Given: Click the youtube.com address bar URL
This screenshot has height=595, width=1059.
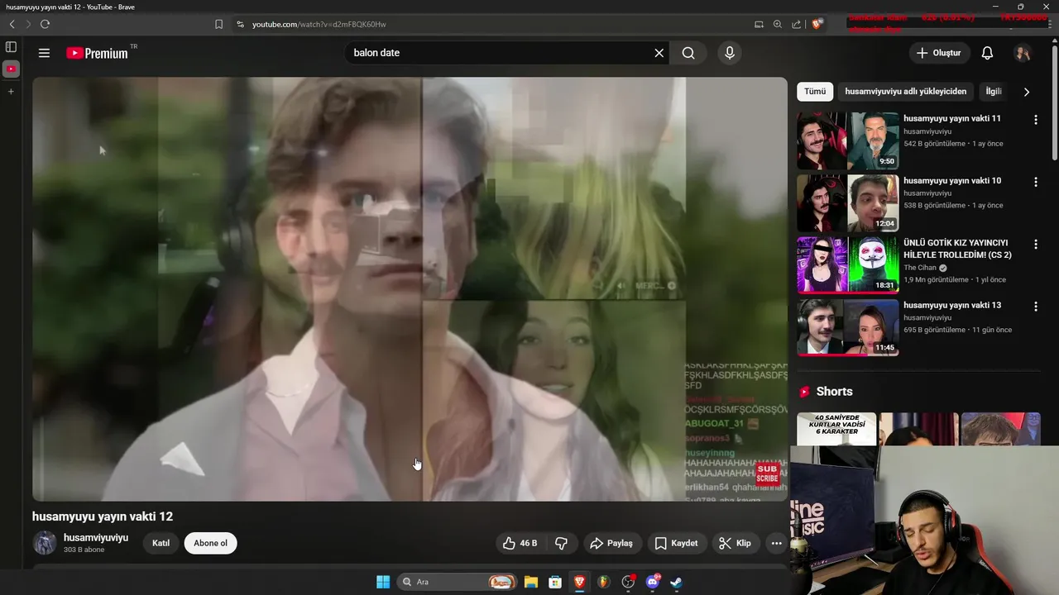Looking at the screenshot, I should click(x=319, y=24).
